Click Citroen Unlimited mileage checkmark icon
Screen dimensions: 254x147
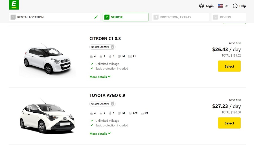(x=92, y=64)
